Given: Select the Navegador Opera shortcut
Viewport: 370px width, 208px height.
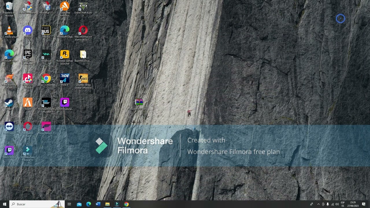Looking at the screenshot, I should coord(28,129).
